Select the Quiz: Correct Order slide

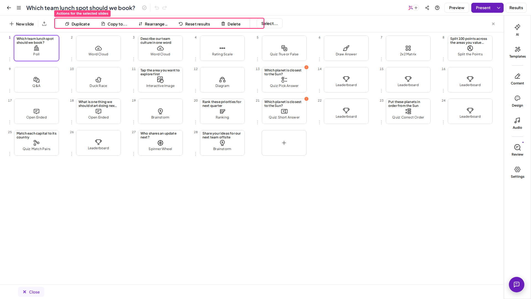coord(408,111)
